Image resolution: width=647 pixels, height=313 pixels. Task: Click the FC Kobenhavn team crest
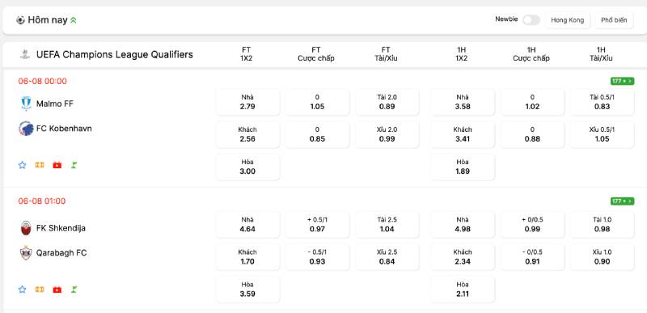(26, 129)
